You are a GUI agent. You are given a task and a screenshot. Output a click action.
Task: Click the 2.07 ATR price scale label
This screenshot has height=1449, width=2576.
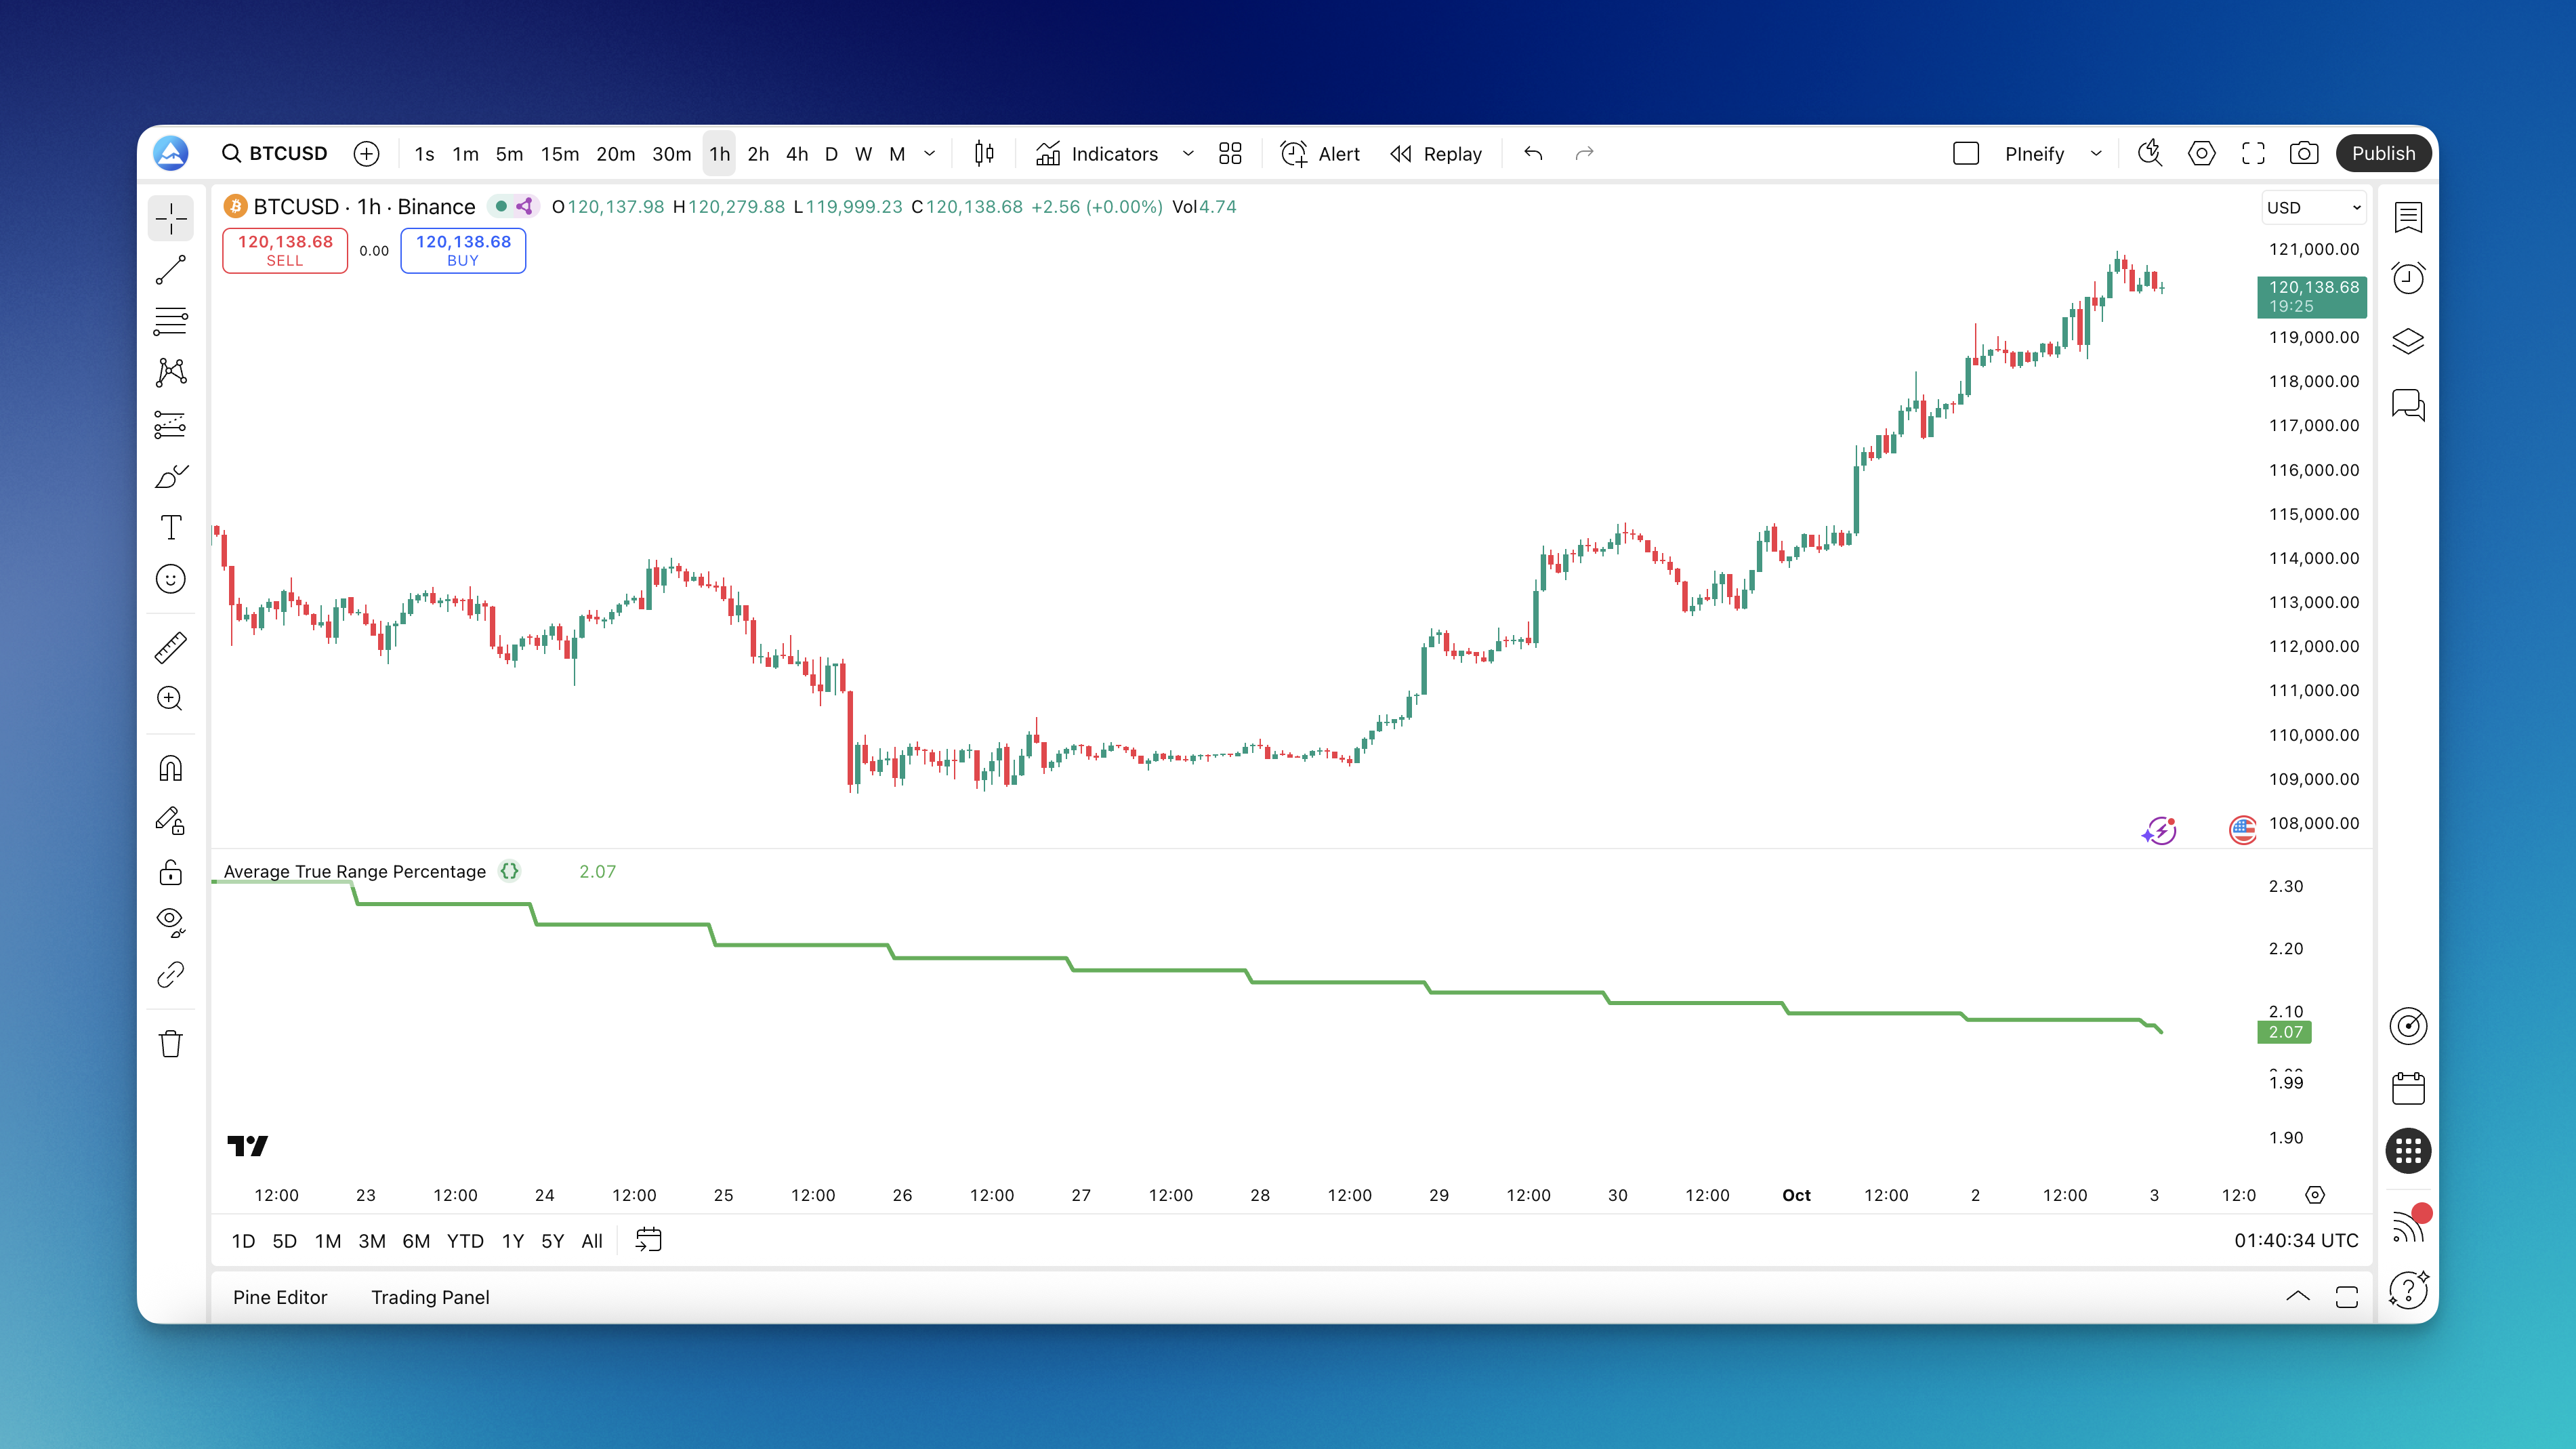(x=2284, y=1032)
